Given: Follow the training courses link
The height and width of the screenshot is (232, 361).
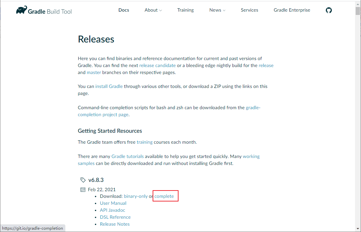Looking at the screenshot, I should click(145, 142).
